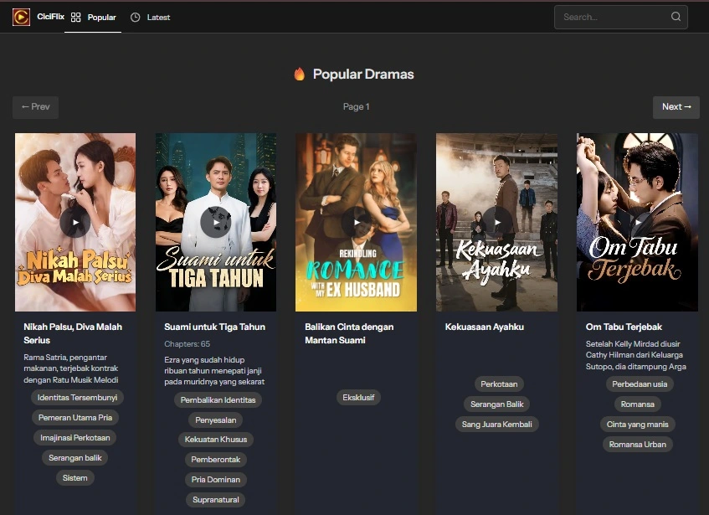The width and height of the screenshot is (709, 515).
Task: Select the Romansa Urban tag
Action: [637, 444]
